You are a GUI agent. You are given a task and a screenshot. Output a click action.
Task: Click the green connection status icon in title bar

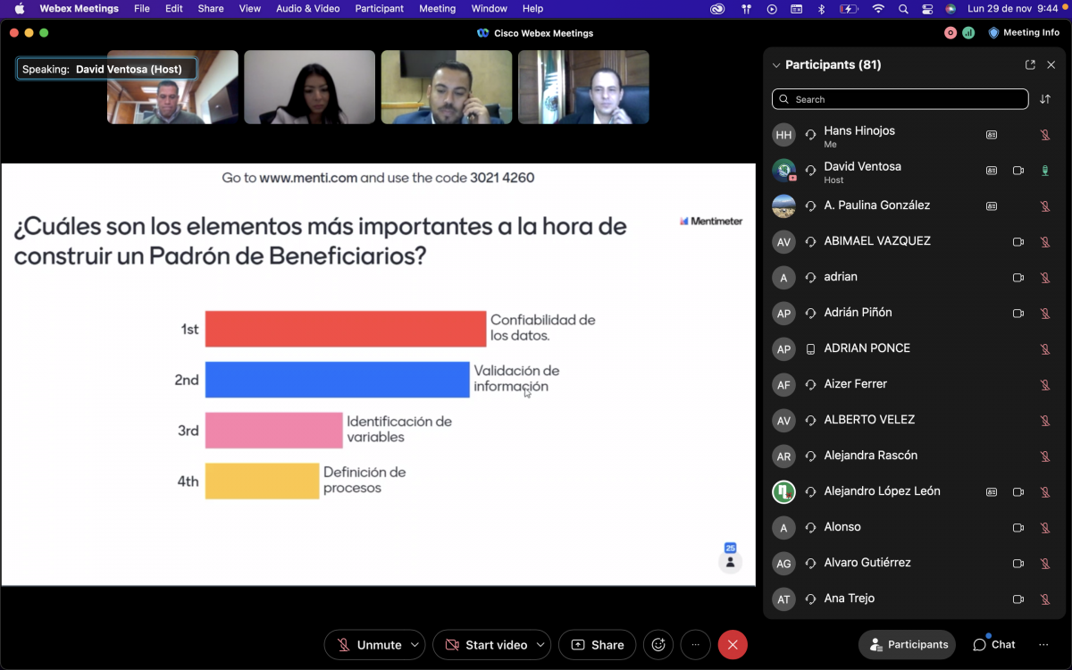pos(968,33)
